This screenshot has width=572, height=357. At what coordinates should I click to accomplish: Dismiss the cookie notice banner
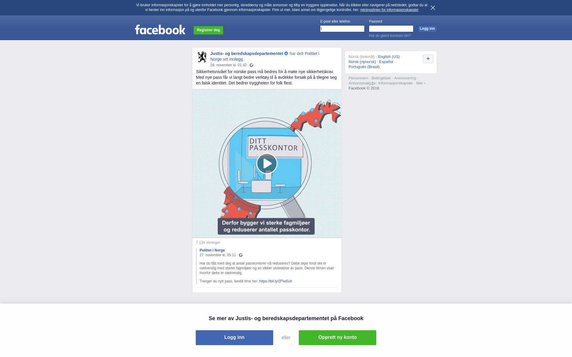point(433,8)
